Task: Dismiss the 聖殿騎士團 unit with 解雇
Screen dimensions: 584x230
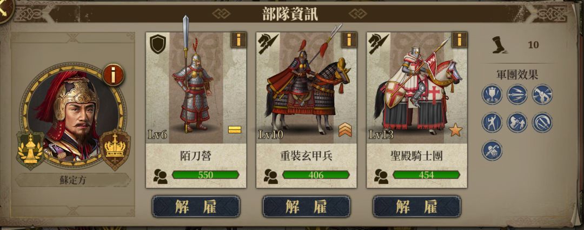Action: (417, 207)
